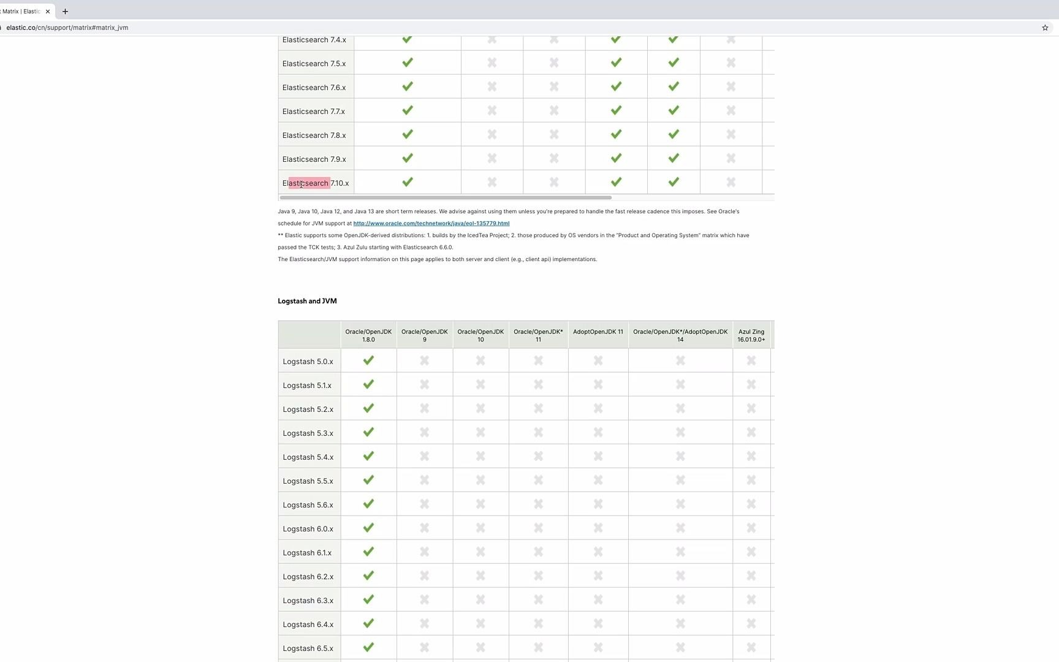1059x662 pixels.
Task: Click the Oracle/OpenJDK 10 column header
Action: point(480,335)
